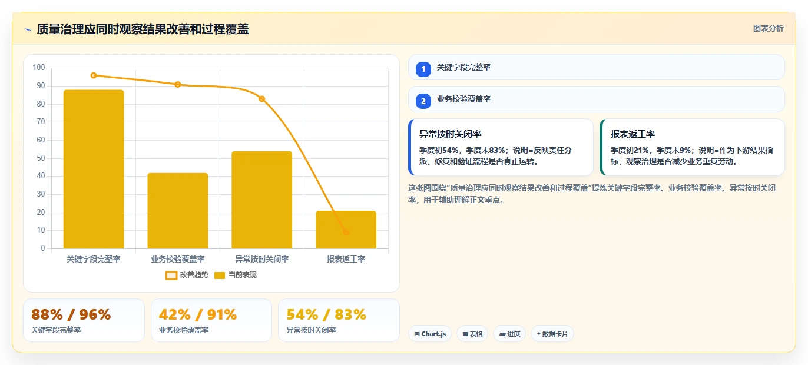This screenshot has width=808, height=365.
Task: Click the y-axis value 100
Action: pos(39,68)
